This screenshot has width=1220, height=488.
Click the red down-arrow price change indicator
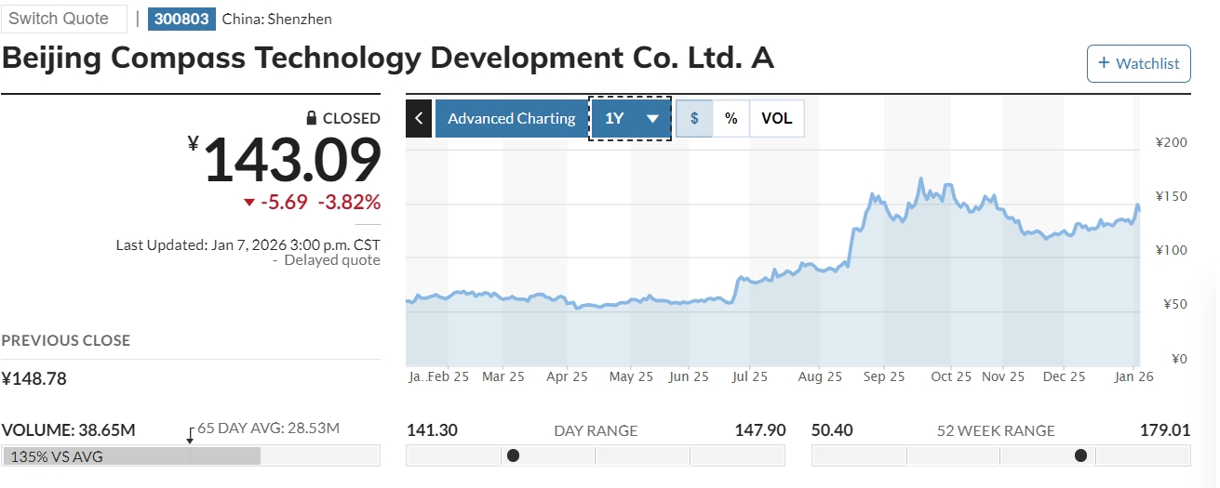coord(248,203)
